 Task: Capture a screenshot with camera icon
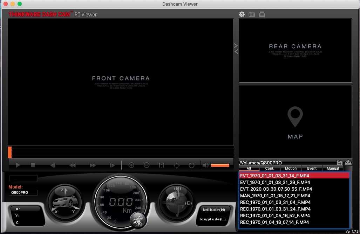pyautogui.click(x=252, y=14)
